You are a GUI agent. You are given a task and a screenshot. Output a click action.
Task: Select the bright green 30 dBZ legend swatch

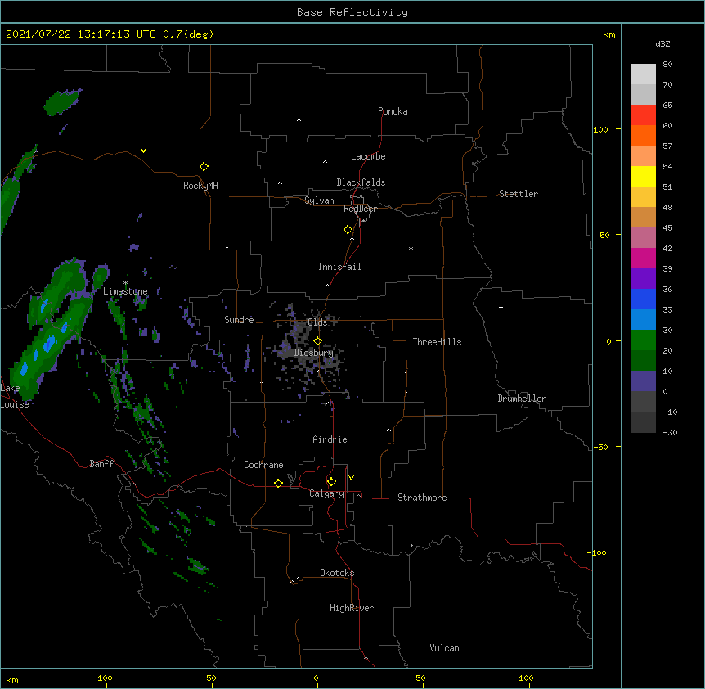pos(643,340)
